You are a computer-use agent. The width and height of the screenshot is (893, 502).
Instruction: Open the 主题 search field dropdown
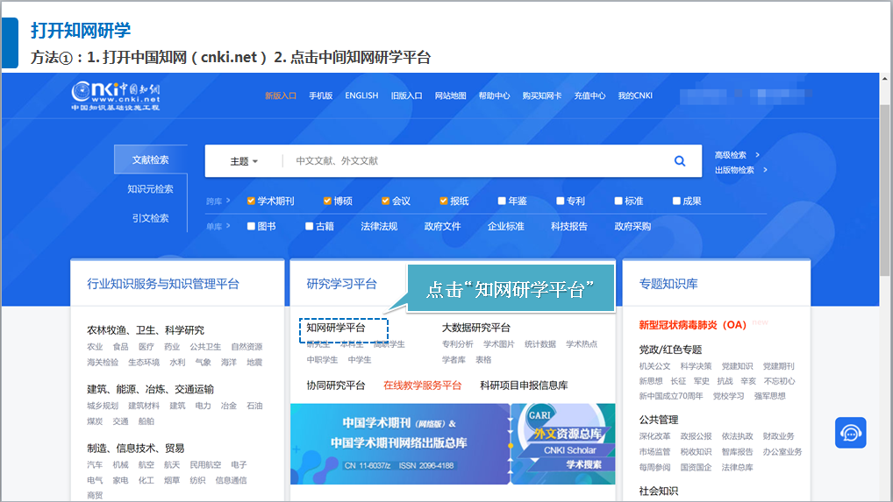[x=244, y=161]
